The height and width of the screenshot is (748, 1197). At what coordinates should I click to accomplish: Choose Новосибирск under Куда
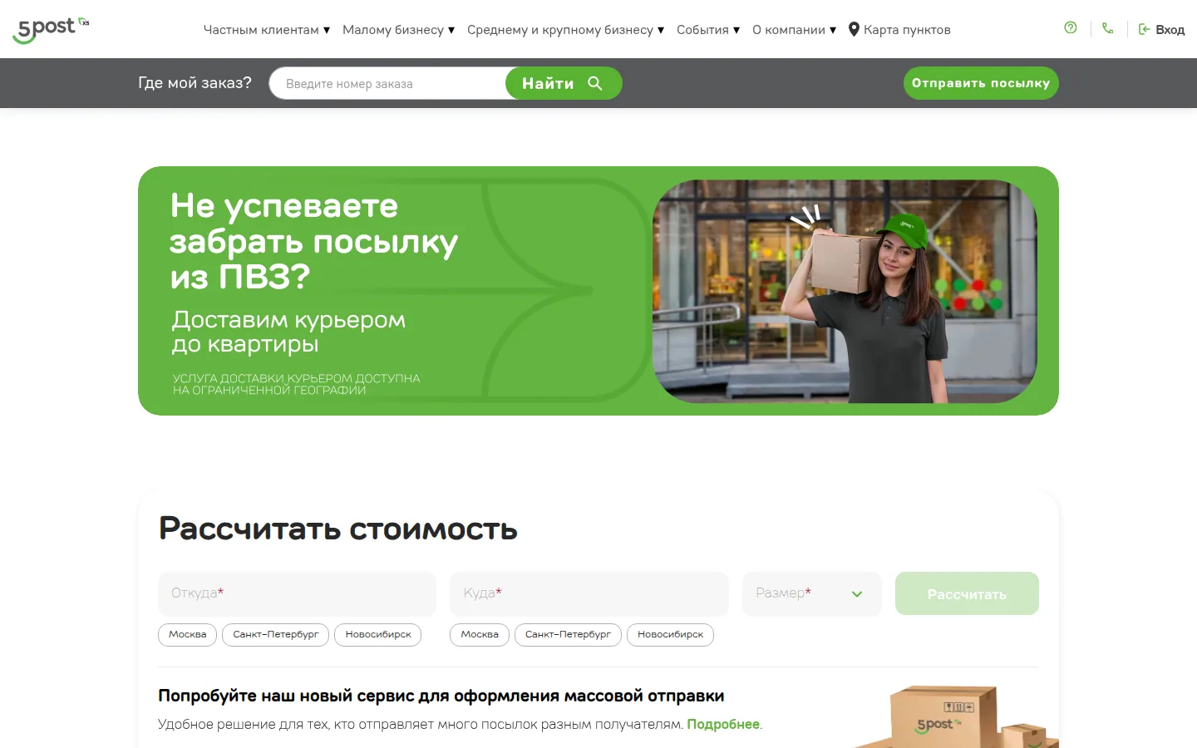click(x=670, y=634)
